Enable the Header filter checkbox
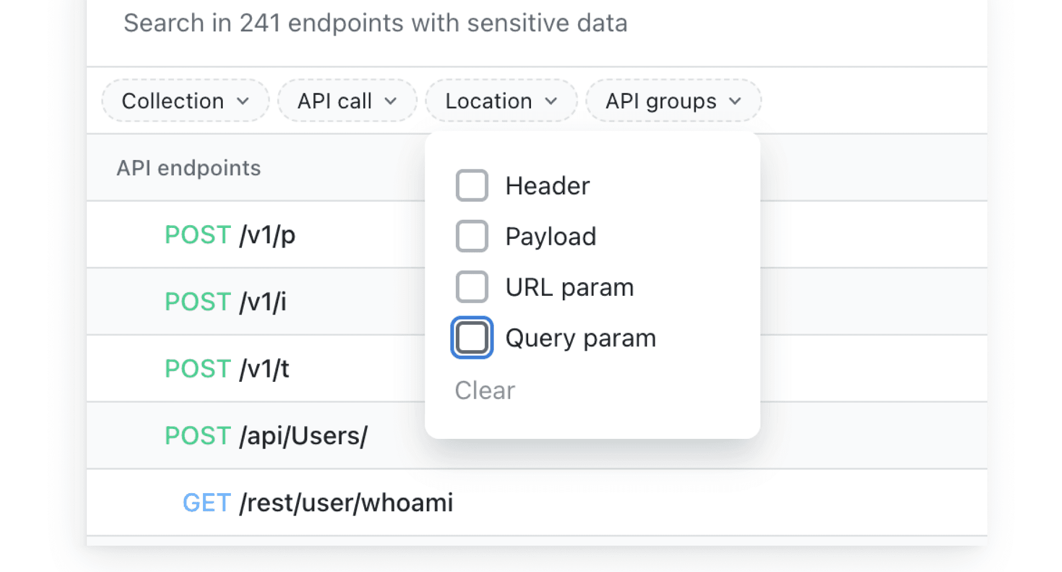This screenshot has height=572, width=1062. pos(471,185)
